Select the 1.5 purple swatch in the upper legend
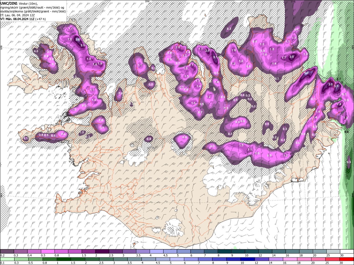 88,251
